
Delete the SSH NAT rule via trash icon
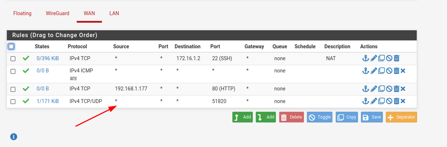[397, 58]
